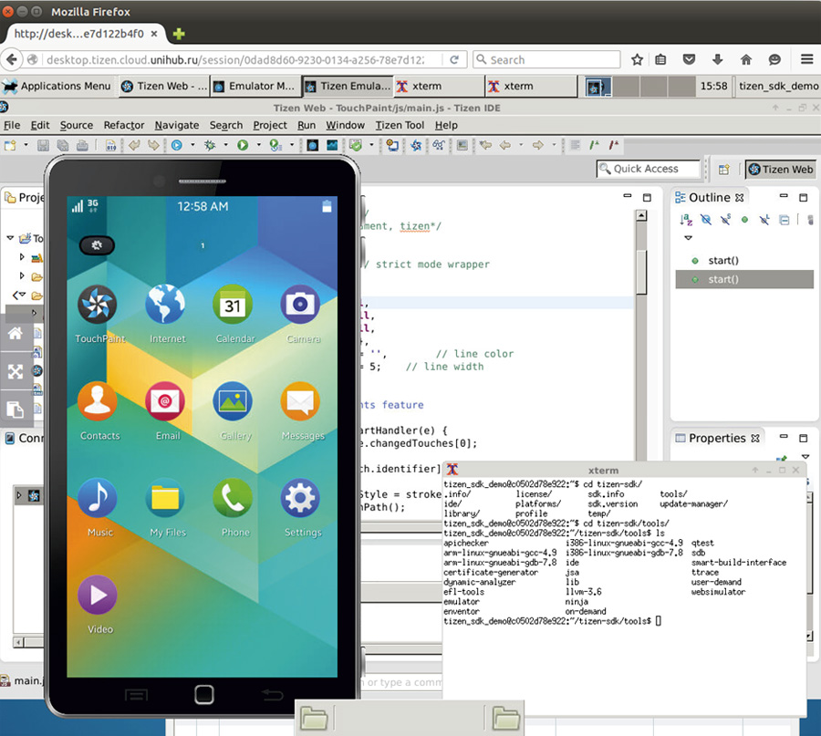
Task: Launch the Video player app
Action: point(98,595)
